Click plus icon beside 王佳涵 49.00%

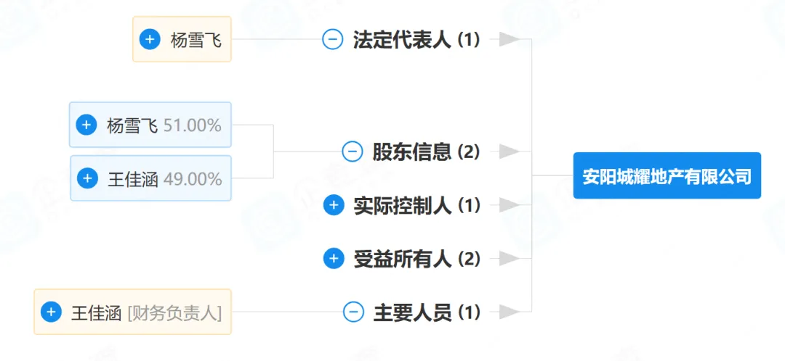(x=87, y=178)
